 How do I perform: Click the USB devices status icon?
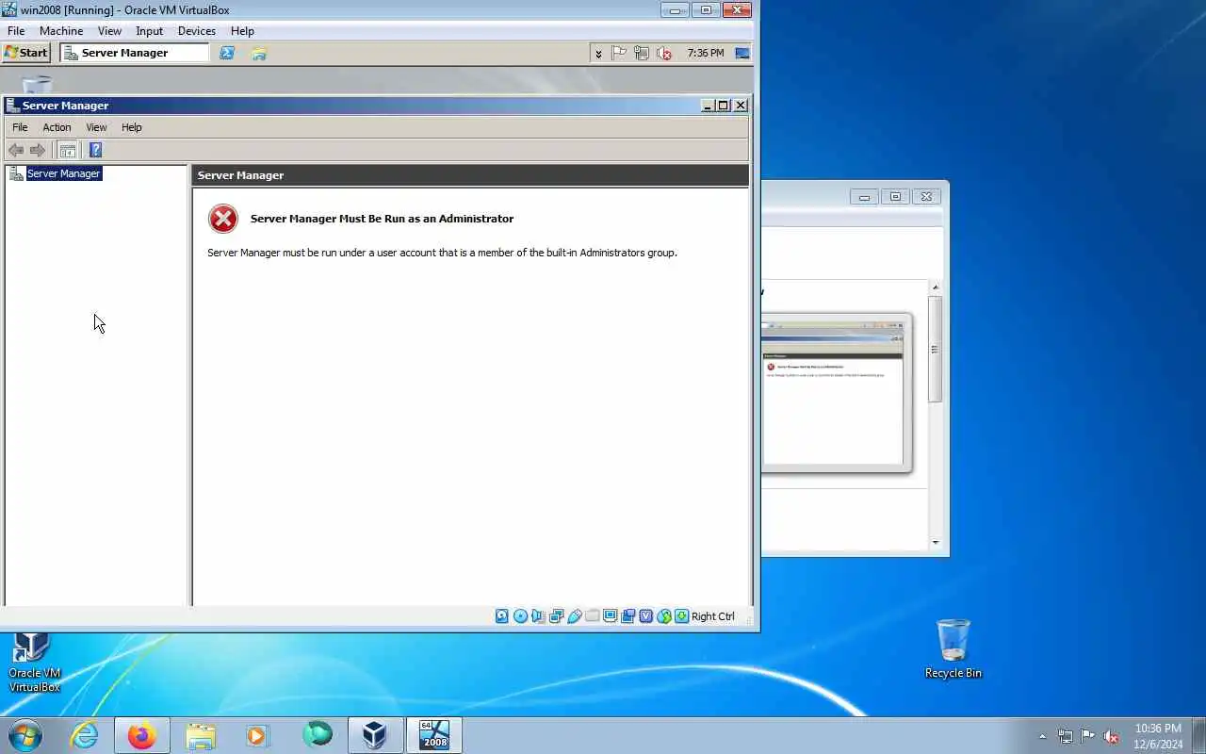pos(574,616)
